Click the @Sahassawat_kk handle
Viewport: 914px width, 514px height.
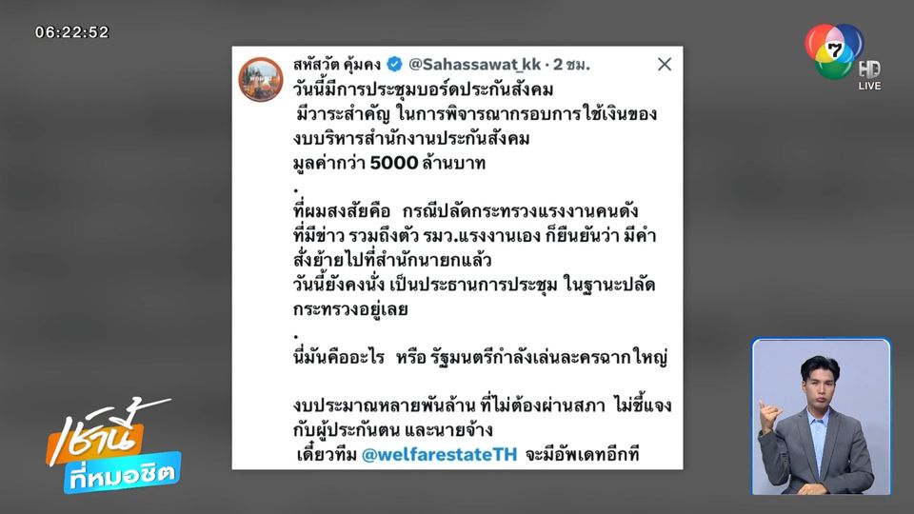[x=474, y=64]
